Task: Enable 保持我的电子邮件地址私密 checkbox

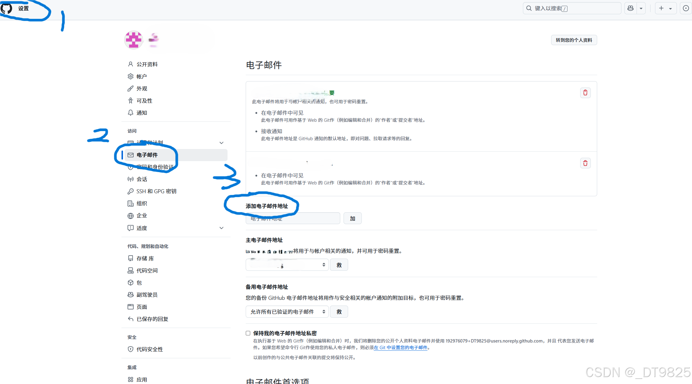Action: pos(248,333)
